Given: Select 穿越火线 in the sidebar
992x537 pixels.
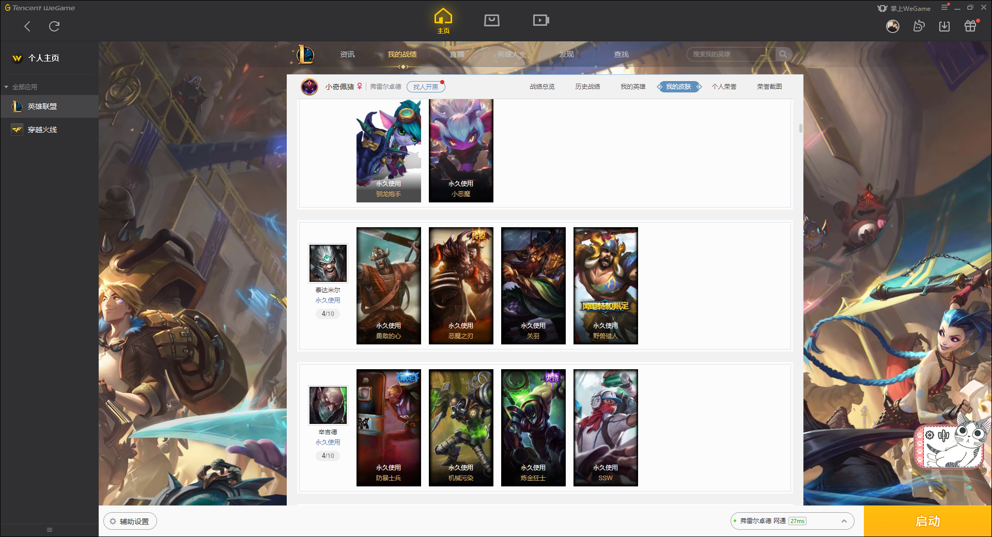Looking at the screenshot, I should pyautogui.click(x=49, y=130).
